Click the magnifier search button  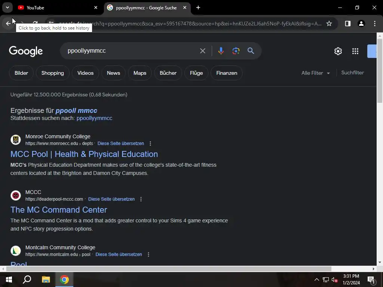point(251,51)
